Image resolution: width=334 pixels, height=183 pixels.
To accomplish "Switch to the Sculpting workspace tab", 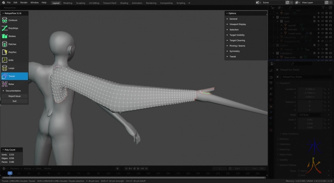I will point(80,3).
